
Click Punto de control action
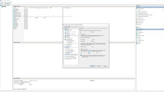(141, 36)
